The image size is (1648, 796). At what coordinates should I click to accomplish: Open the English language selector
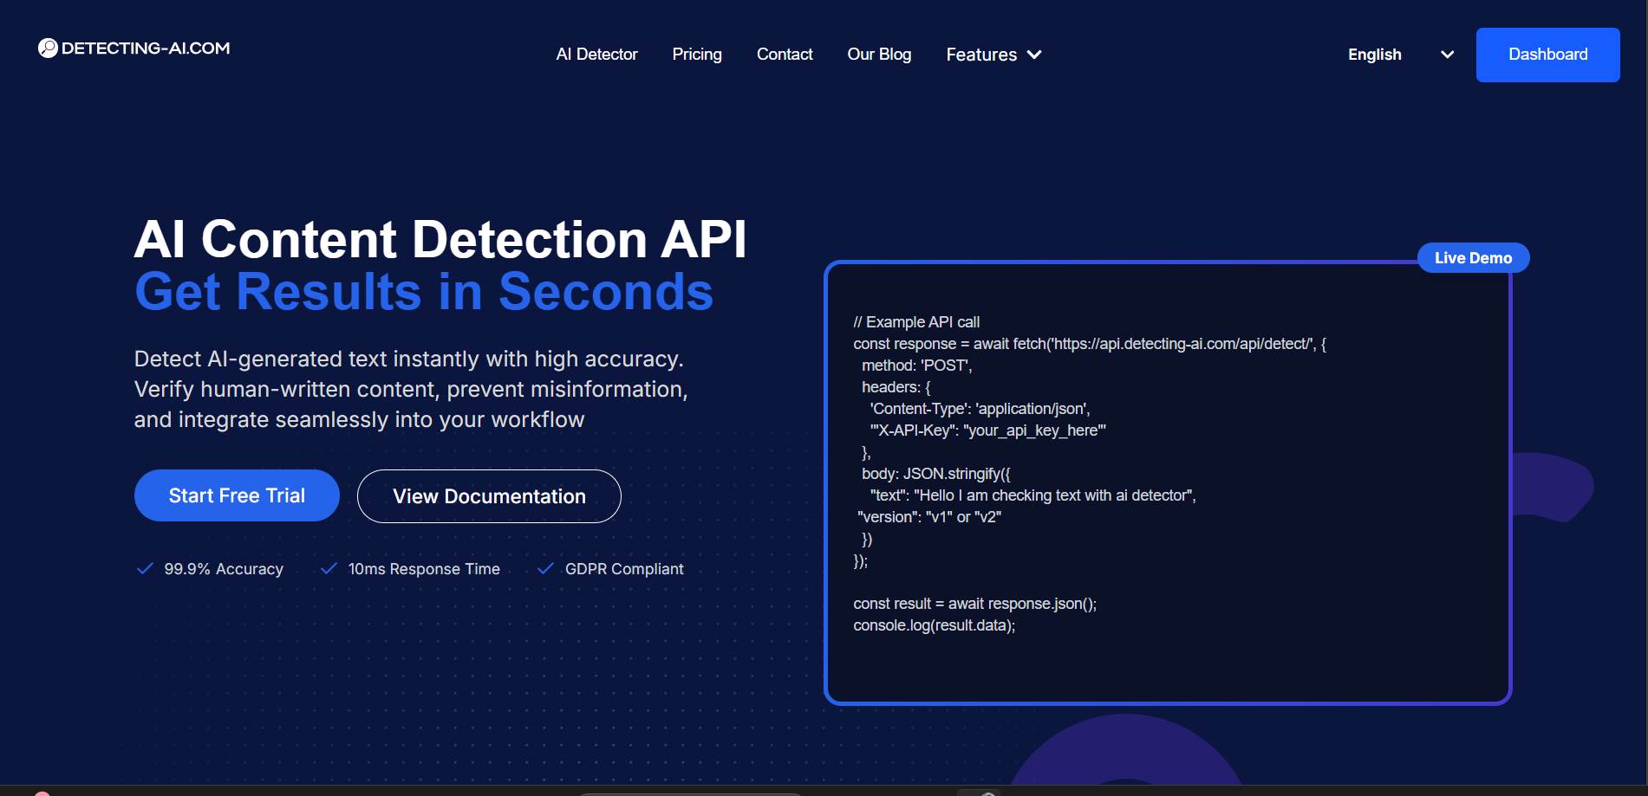click(1374, 55)
